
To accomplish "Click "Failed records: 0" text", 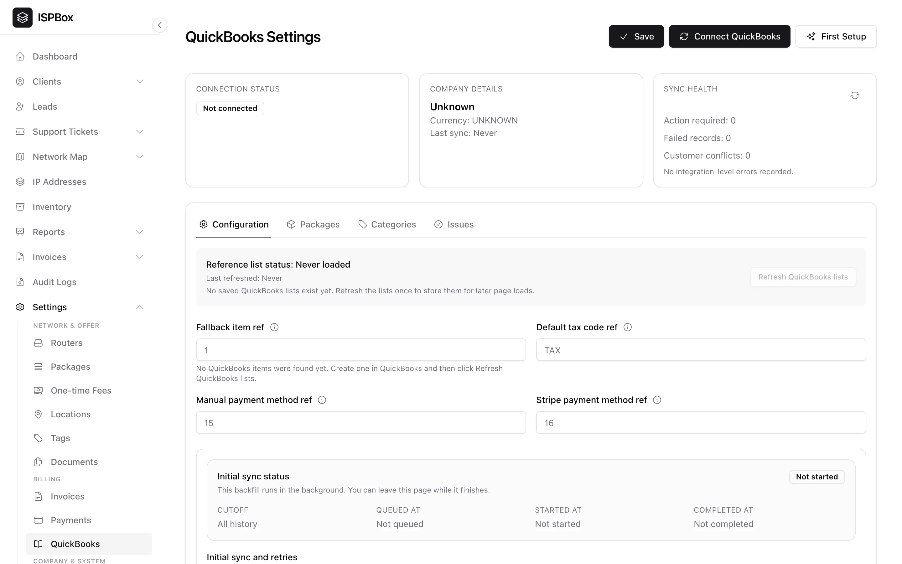I will tap(697, 138).
